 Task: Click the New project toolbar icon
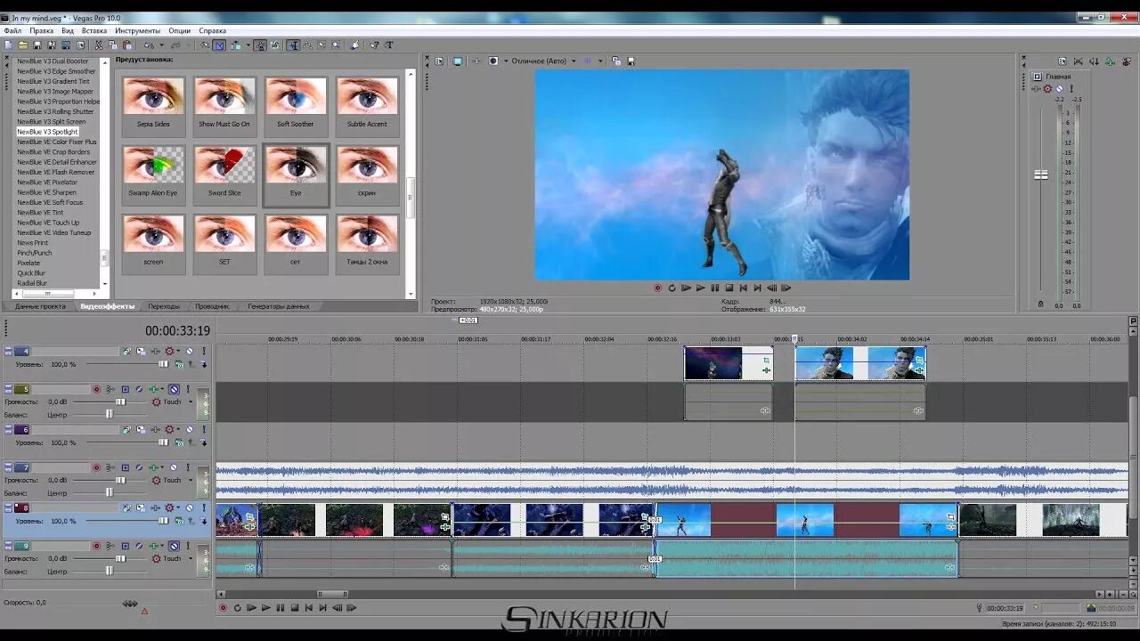tap(8, 45)
